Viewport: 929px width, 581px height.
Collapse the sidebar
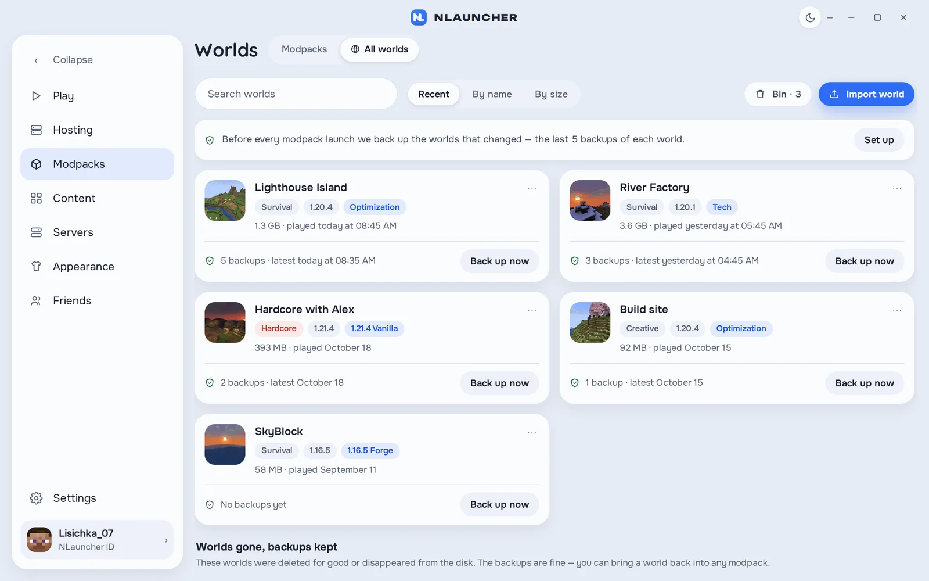[97, 60]
